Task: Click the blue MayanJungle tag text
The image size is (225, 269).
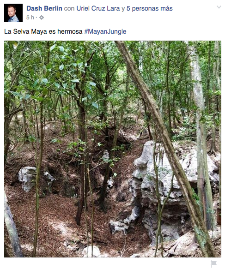Action: [105, 31]
